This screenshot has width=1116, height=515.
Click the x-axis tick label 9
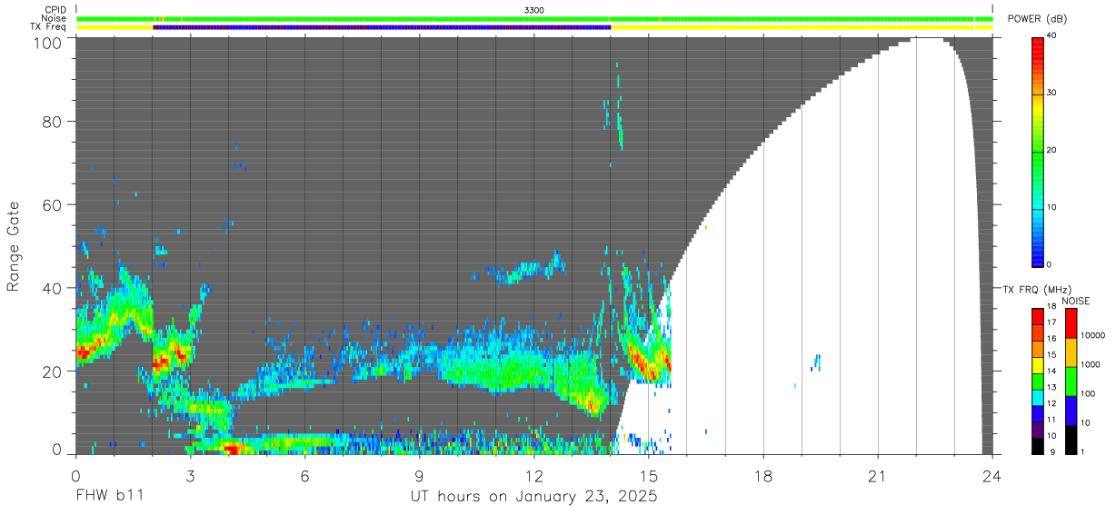pos(420,476)
